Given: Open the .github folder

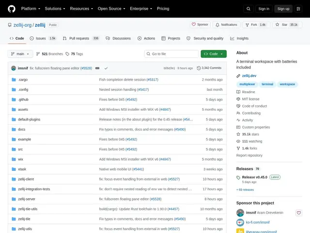Looking at the screenshot, I should click(x=23, y=100).
